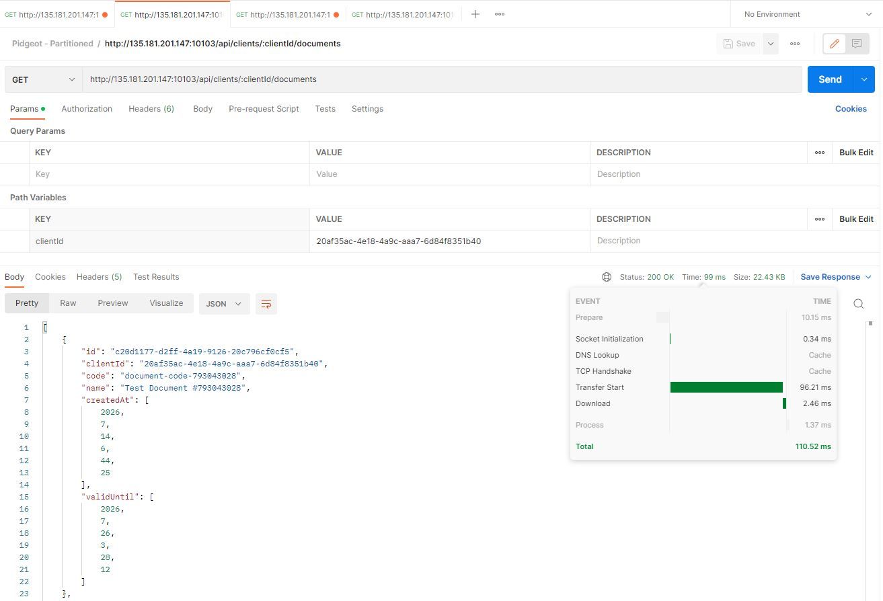The width and height of the screenshot is (883, 601).
Task: Select the Pretty response view
Action: [x=27, y=303]
